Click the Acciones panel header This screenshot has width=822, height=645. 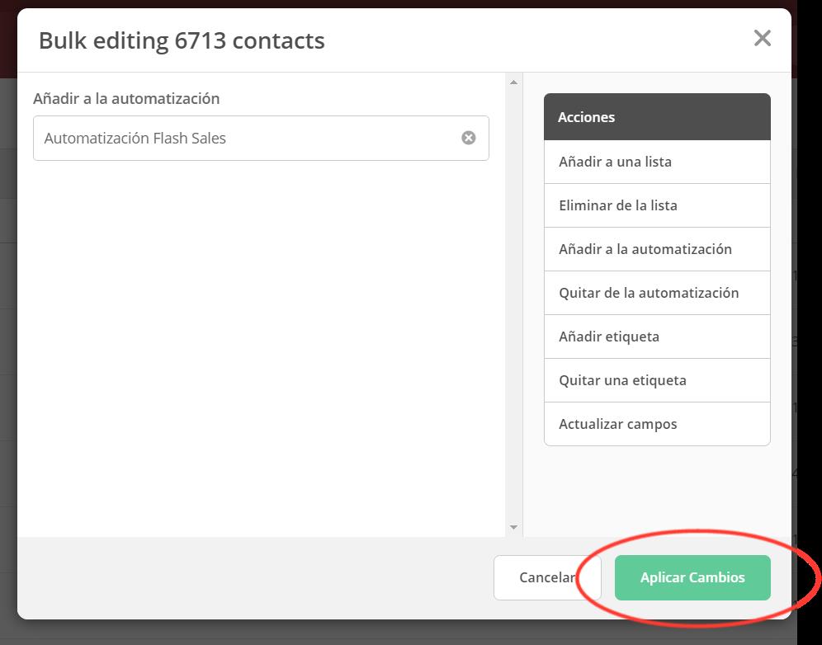pyautogui.click(x=657, y=117)
